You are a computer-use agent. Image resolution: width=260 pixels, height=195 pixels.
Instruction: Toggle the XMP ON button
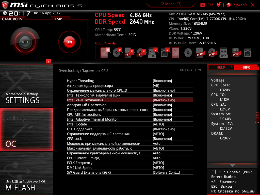(x=69, y=42)
